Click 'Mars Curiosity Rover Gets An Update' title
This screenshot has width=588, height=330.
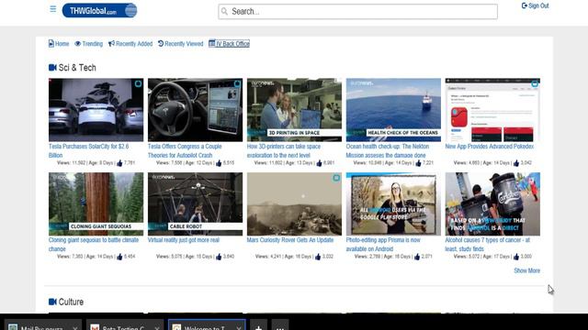point(290,240)
